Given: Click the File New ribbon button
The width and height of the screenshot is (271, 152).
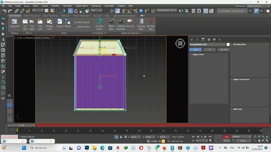Looking at the screenshot, I should [x=25, y=24].
